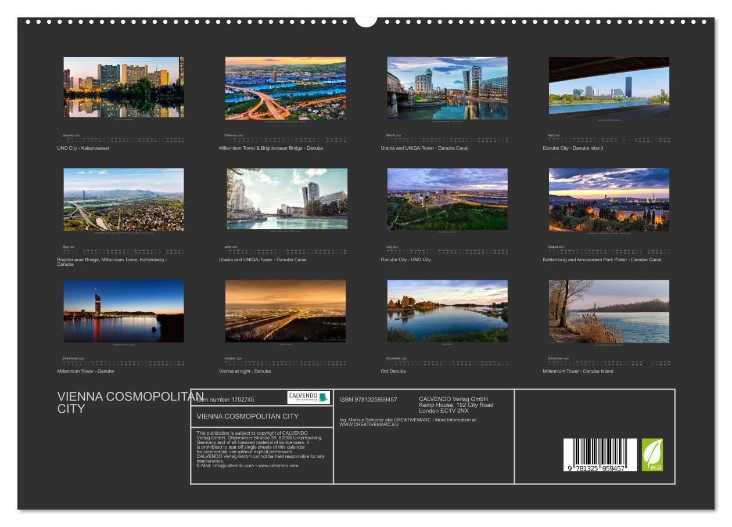Click large heading 'VIENNA COSMOPOLITAN CITY' at left
This screenshot has height=527, width=732.
[x=131, y=402]
